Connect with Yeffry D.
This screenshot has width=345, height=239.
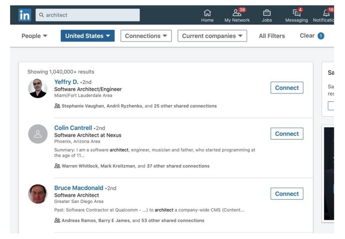pos(286,88)
